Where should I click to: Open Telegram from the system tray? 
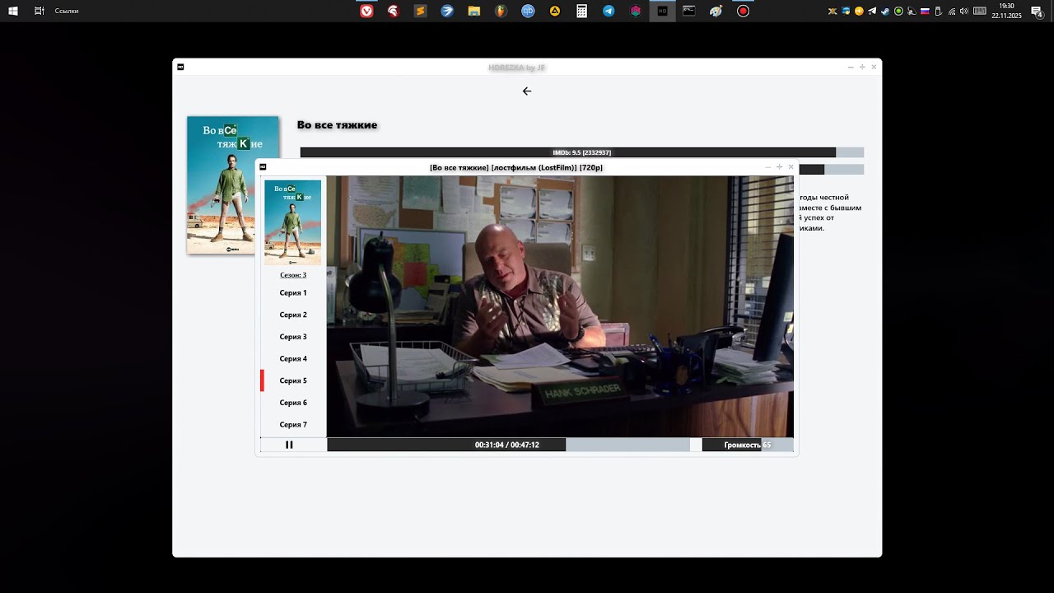coord(872,11)
